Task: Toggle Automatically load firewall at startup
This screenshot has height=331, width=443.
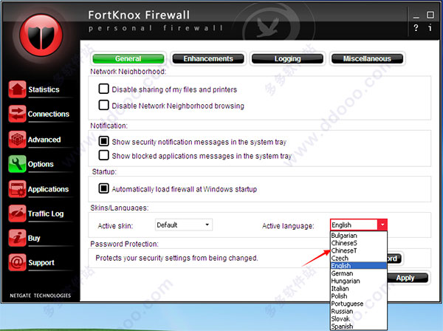Action: 103,188
